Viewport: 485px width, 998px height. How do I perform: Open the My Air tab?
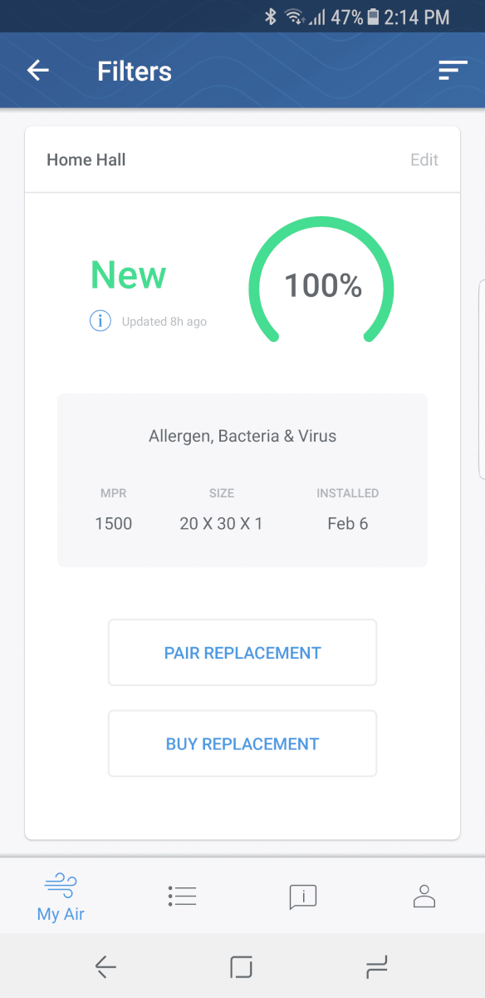61,897
